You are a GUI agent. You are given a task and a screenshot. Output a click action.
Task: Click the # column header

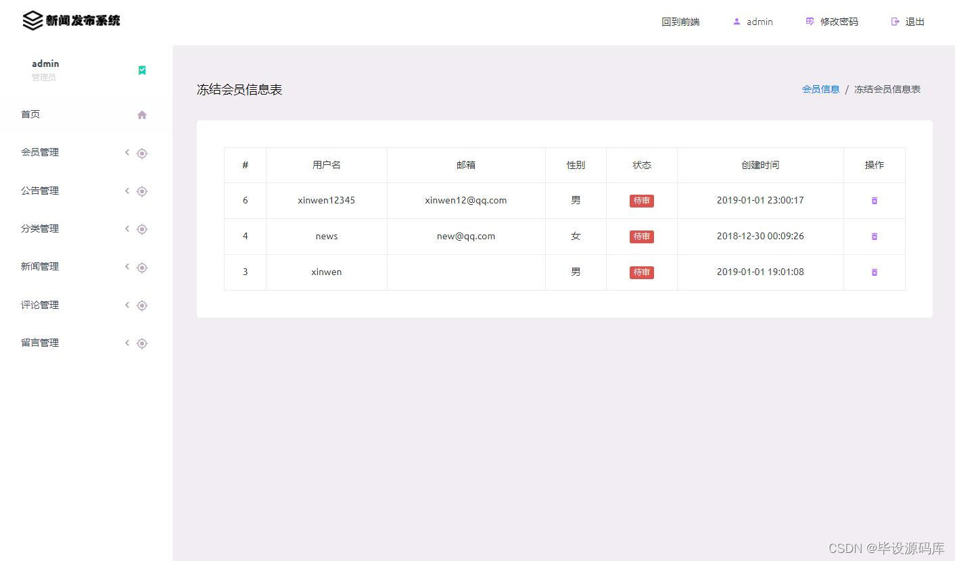[245, 165]
